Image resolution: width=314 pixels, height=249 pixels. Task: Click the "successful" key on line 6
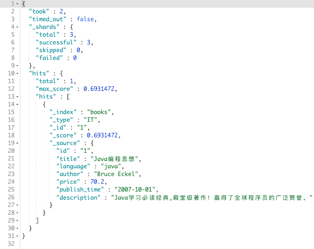(56, 42)
